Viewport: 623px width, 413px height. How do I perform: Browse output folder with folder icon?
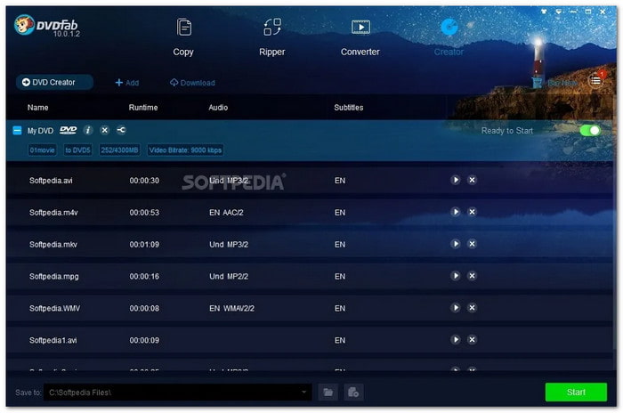[x=328, y=393]
